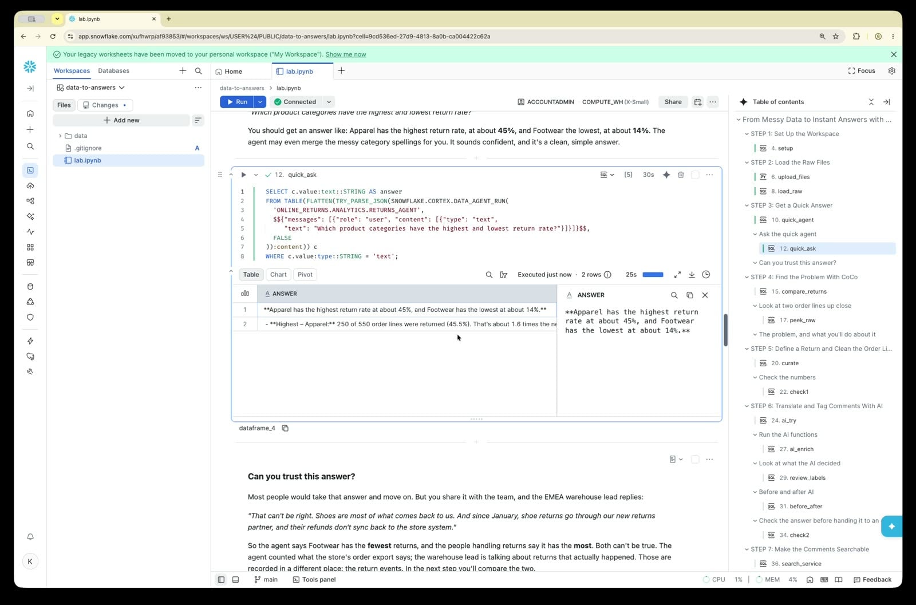Open the Run button dropdown arrow
The image size is (916, 605).
click(260, 102)
